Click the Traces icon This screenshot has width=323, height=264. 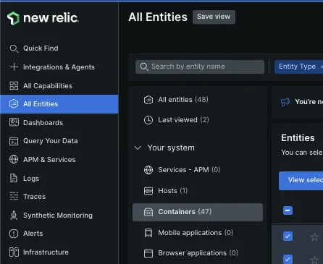(14, 196)
